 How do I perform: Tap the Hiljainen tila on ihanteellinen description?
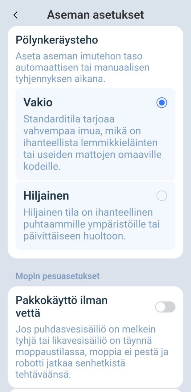coord(92,225)
